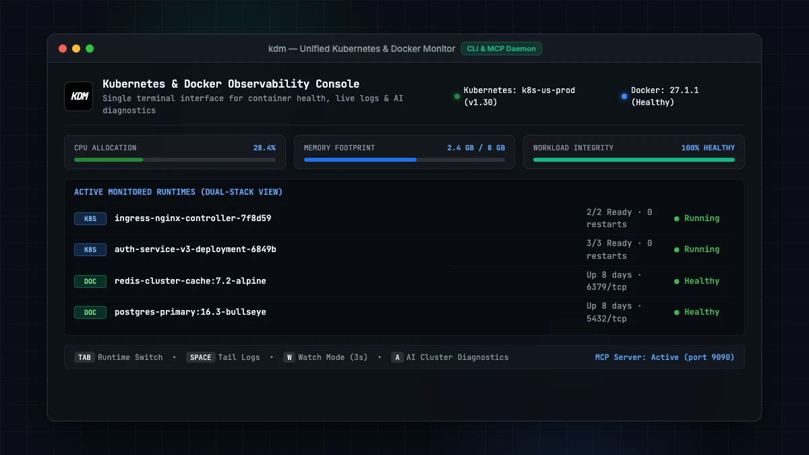Click MCP Server: Active (port 9090)
This screenshot has width=809, height=455.
coord(665,357)
